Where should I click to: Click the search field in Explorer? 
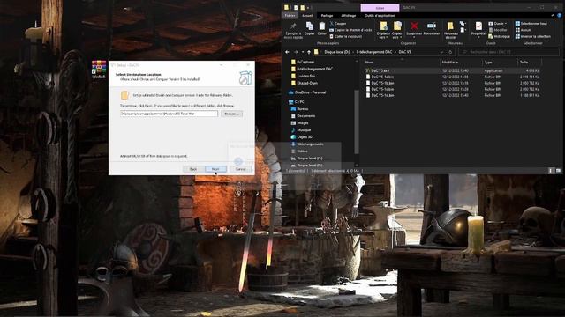pos(508,52)
